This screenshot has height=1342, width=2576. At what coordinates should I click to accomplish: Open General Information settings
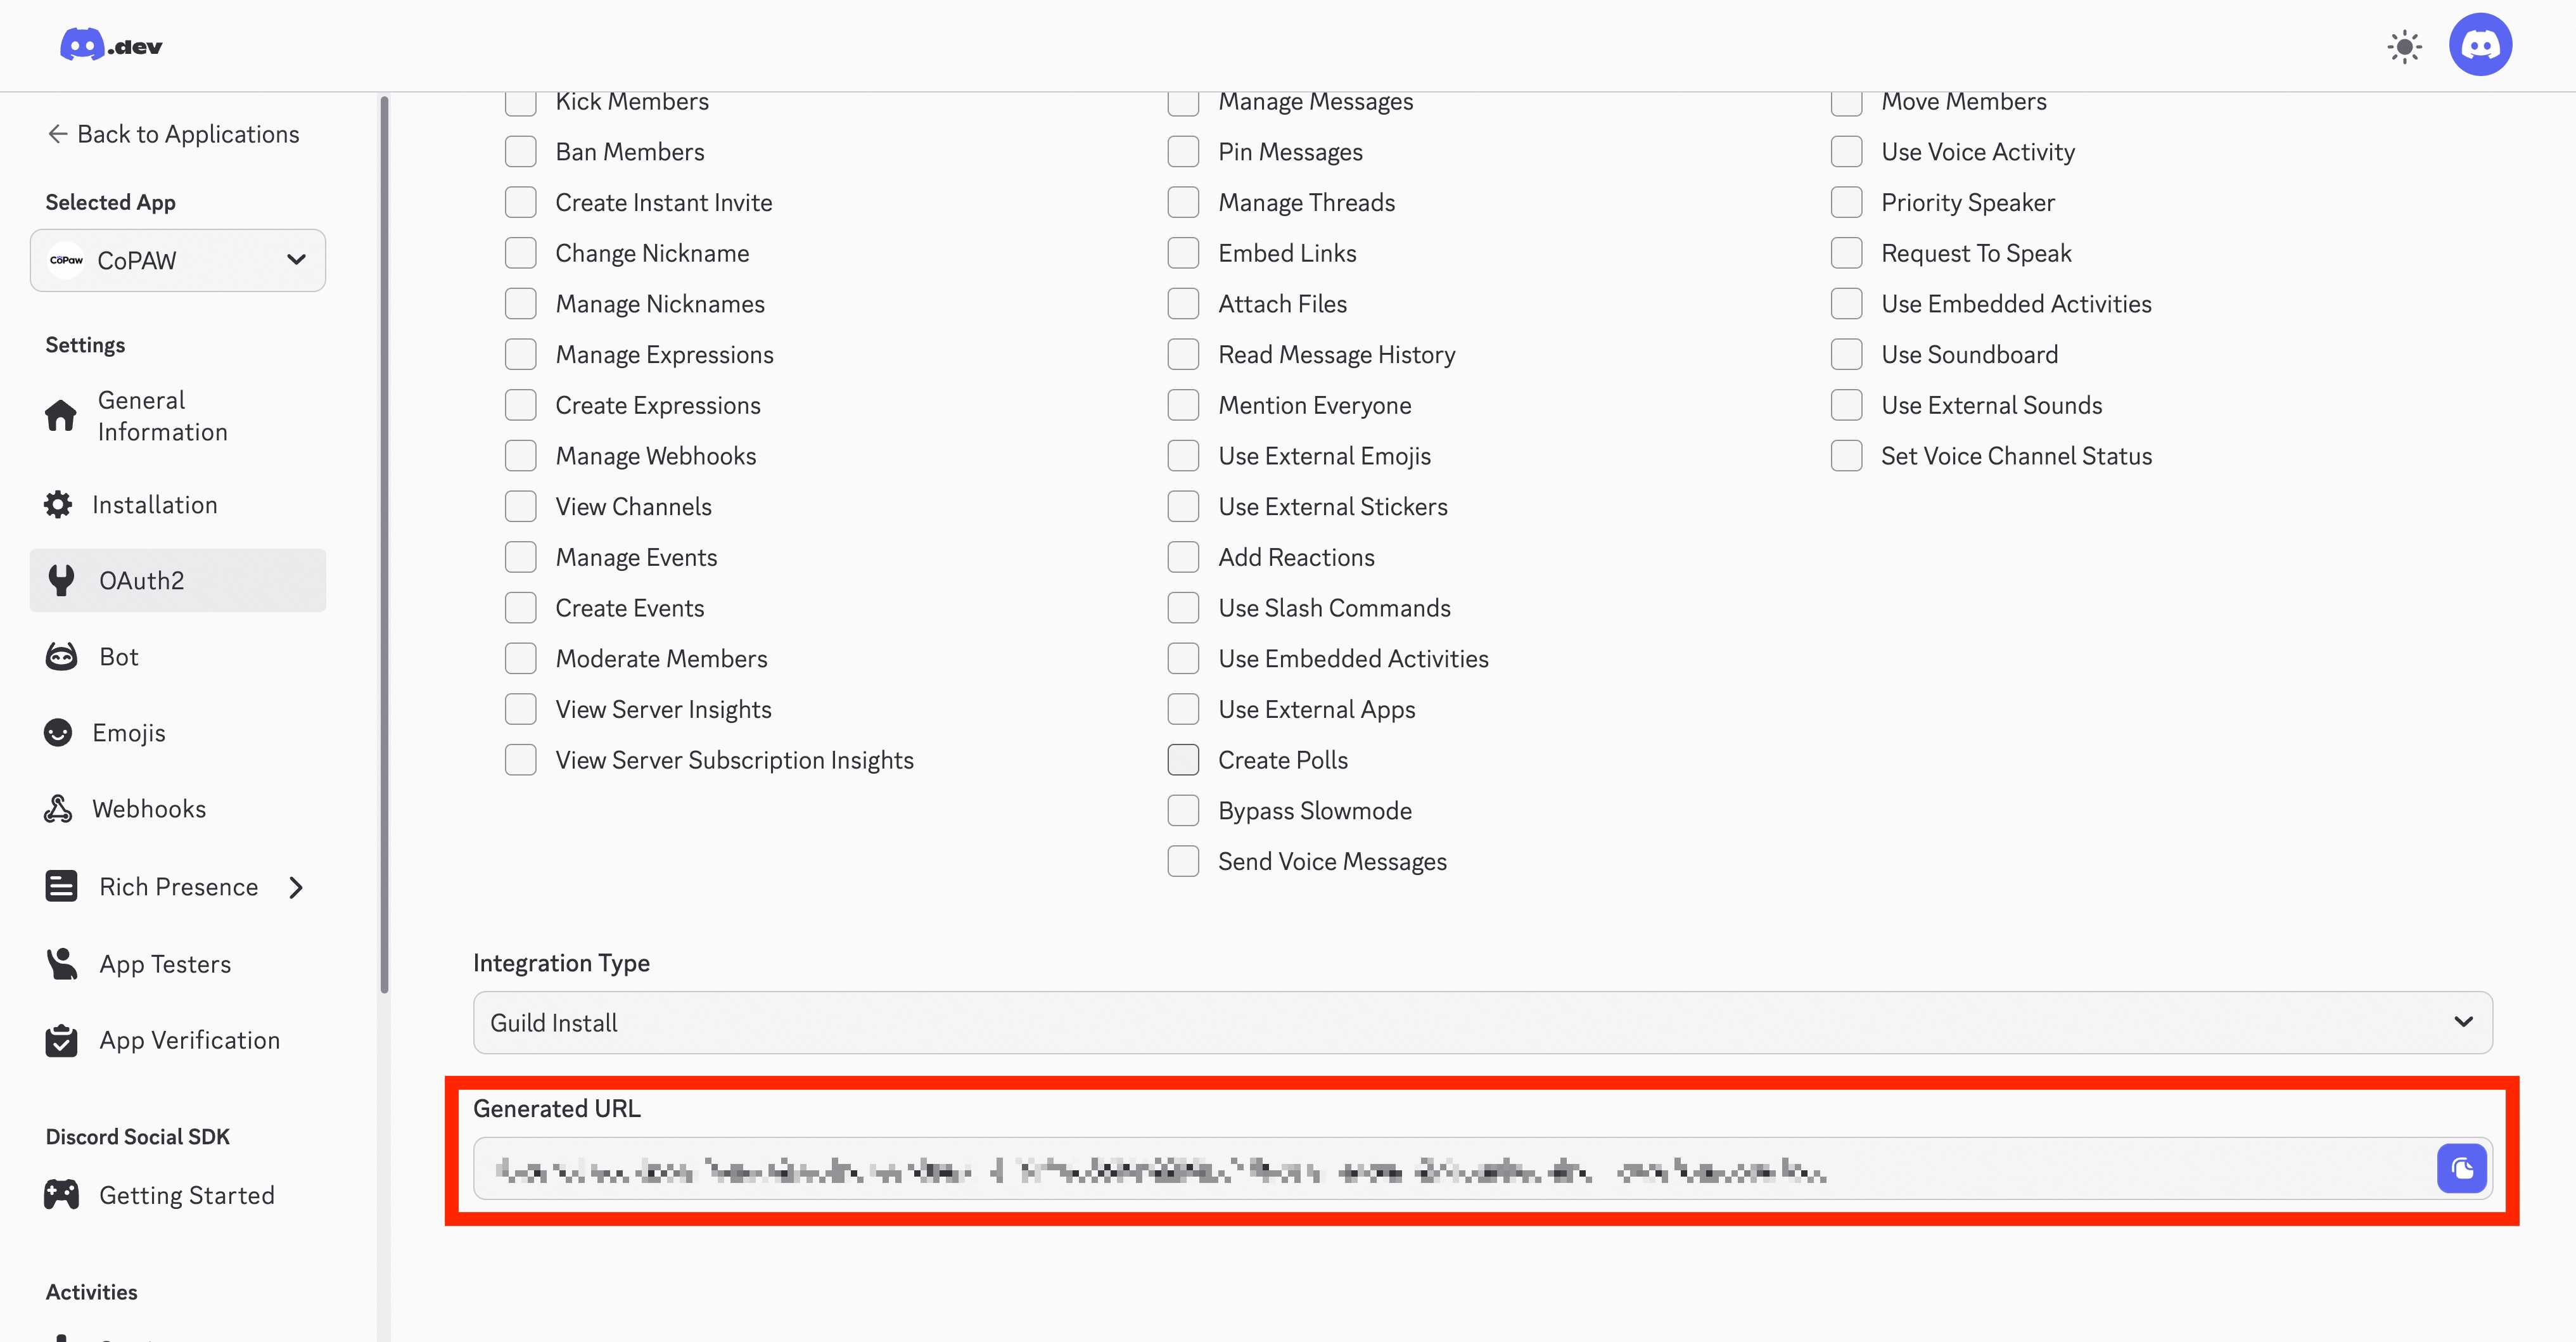(162, 416)
